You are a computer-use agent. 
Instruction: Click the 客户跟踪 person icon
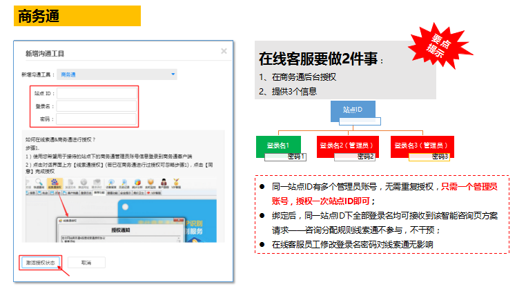click(164, 183)
